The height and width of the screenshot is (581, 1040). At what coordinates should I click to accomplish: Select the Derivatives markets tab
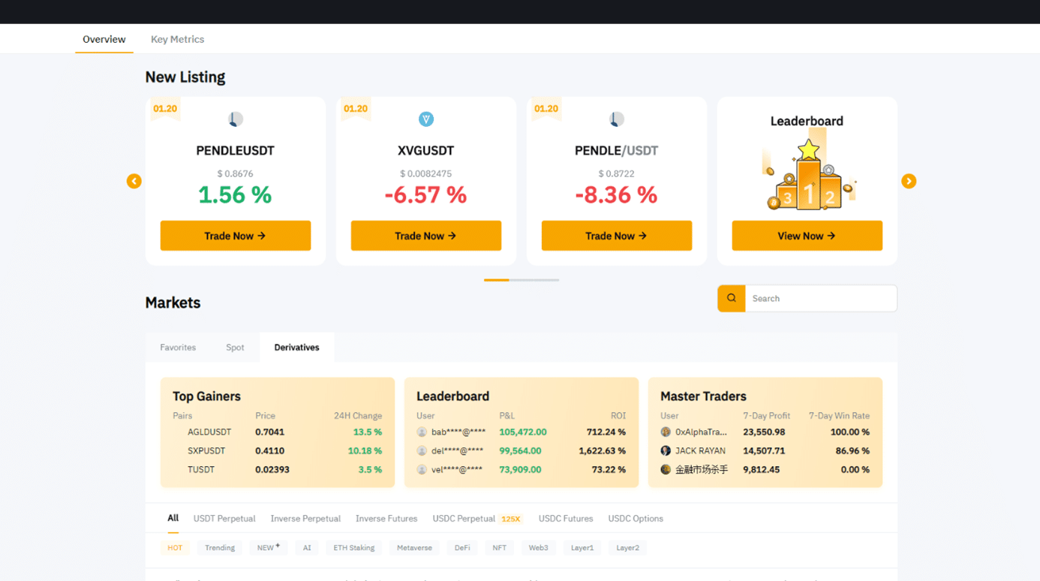point(296,348)
